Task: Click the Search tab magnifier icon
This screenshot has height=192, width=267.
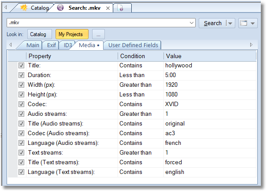Action: (61, 7)
